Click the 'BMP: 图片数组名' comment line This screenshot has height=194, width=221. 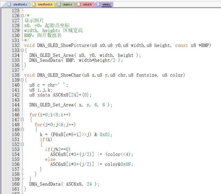[43, 35]
